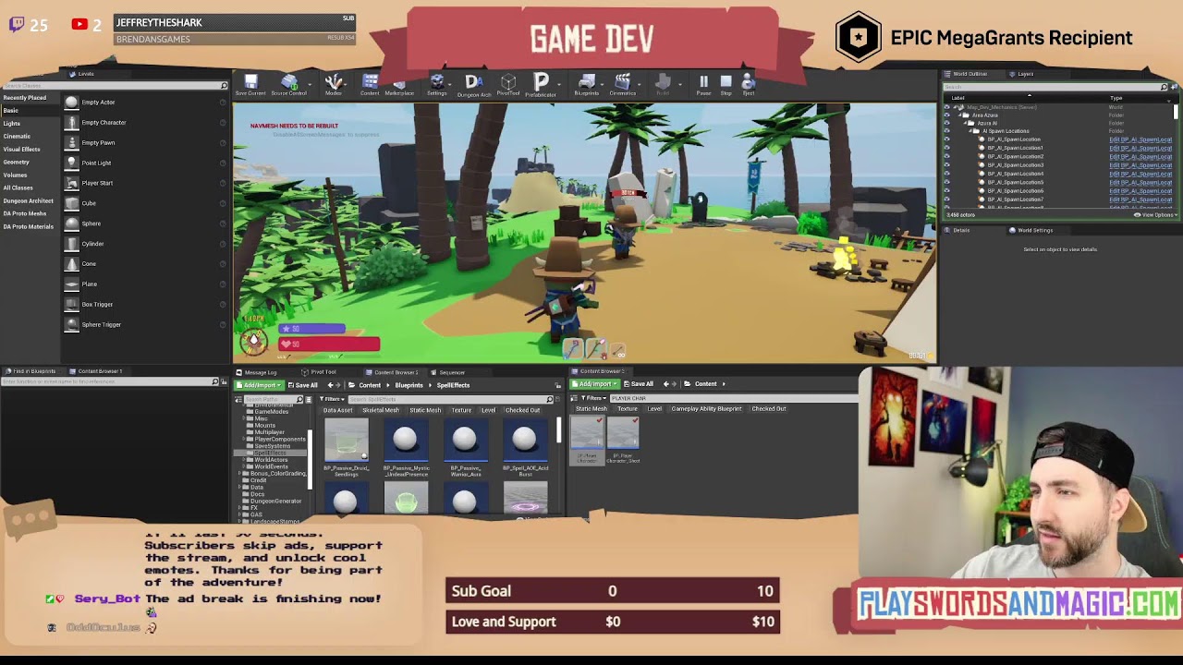Select Cone in the Place Actors list
Viewport: 1183px width, 665px height.
tap(145, 264)
